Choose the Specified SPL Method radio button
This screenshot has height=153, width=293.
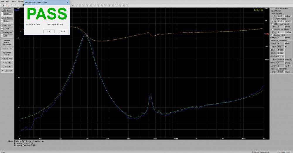click(272, 29)
